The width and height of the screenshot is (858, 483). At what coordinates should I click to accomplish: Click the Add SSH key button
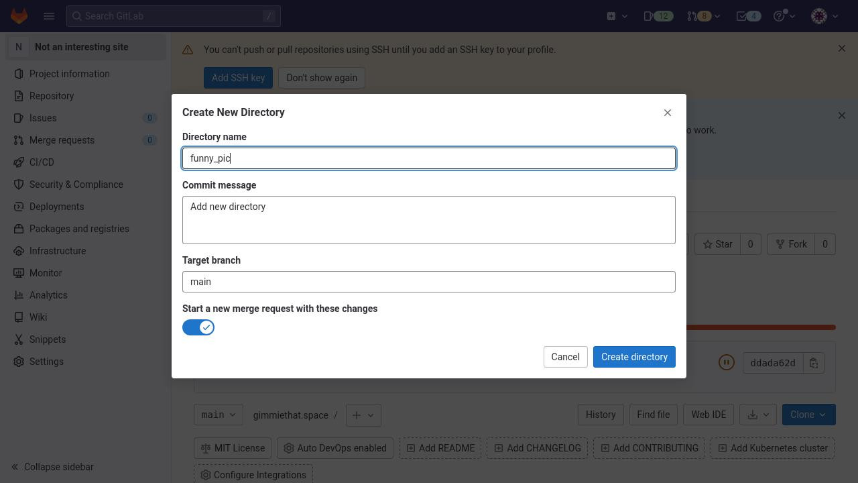click(238, 78)
